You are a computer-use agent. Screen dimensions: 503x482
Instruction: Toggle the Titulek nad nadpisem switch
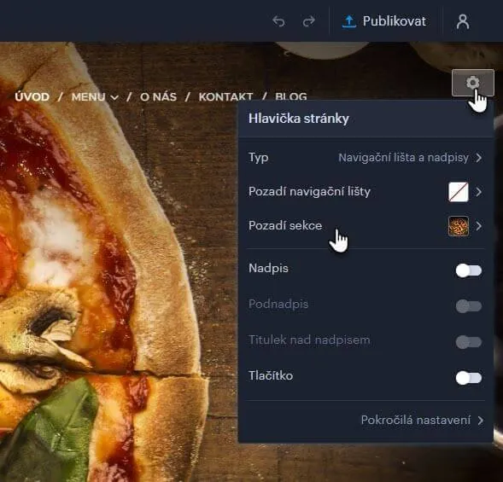pos(468,342)
